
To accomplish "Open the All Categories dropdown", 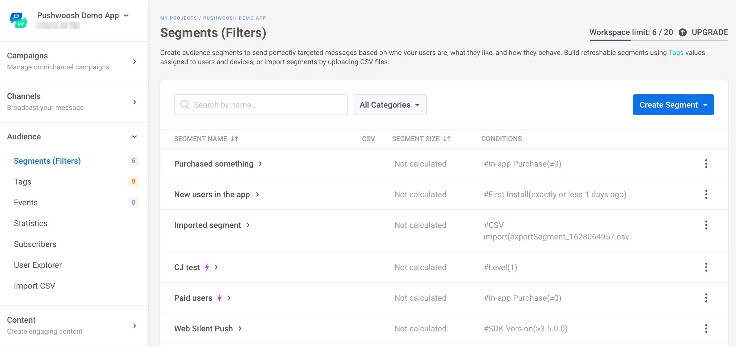I will [389, 105].
